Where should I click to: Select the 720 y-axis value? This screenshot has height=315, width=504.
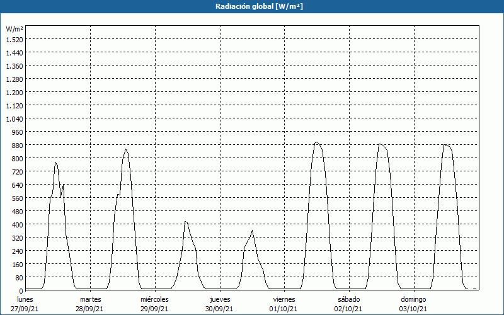(x=18, y=171)
